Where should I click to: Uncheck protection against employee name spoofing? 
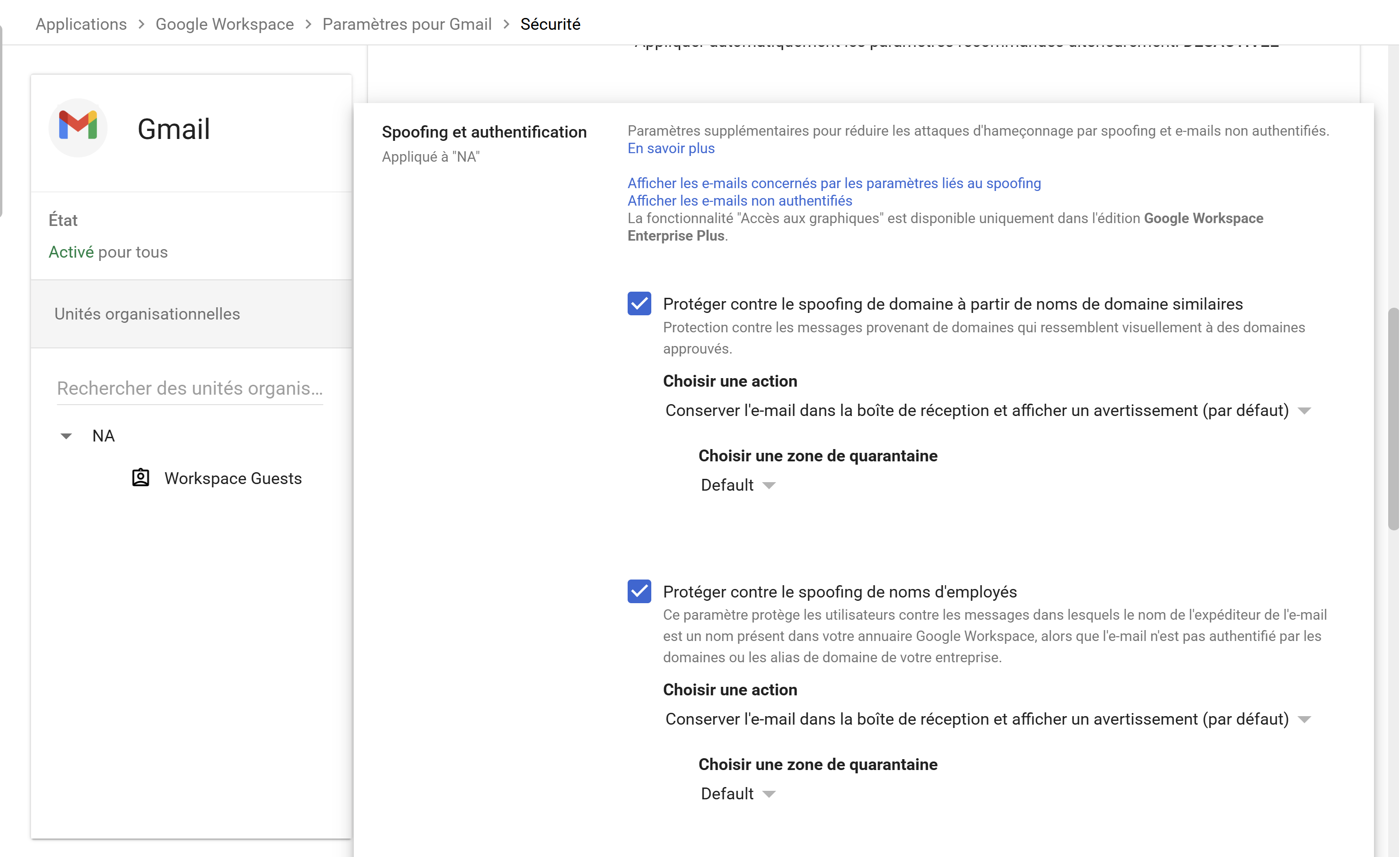click(639, 591)
